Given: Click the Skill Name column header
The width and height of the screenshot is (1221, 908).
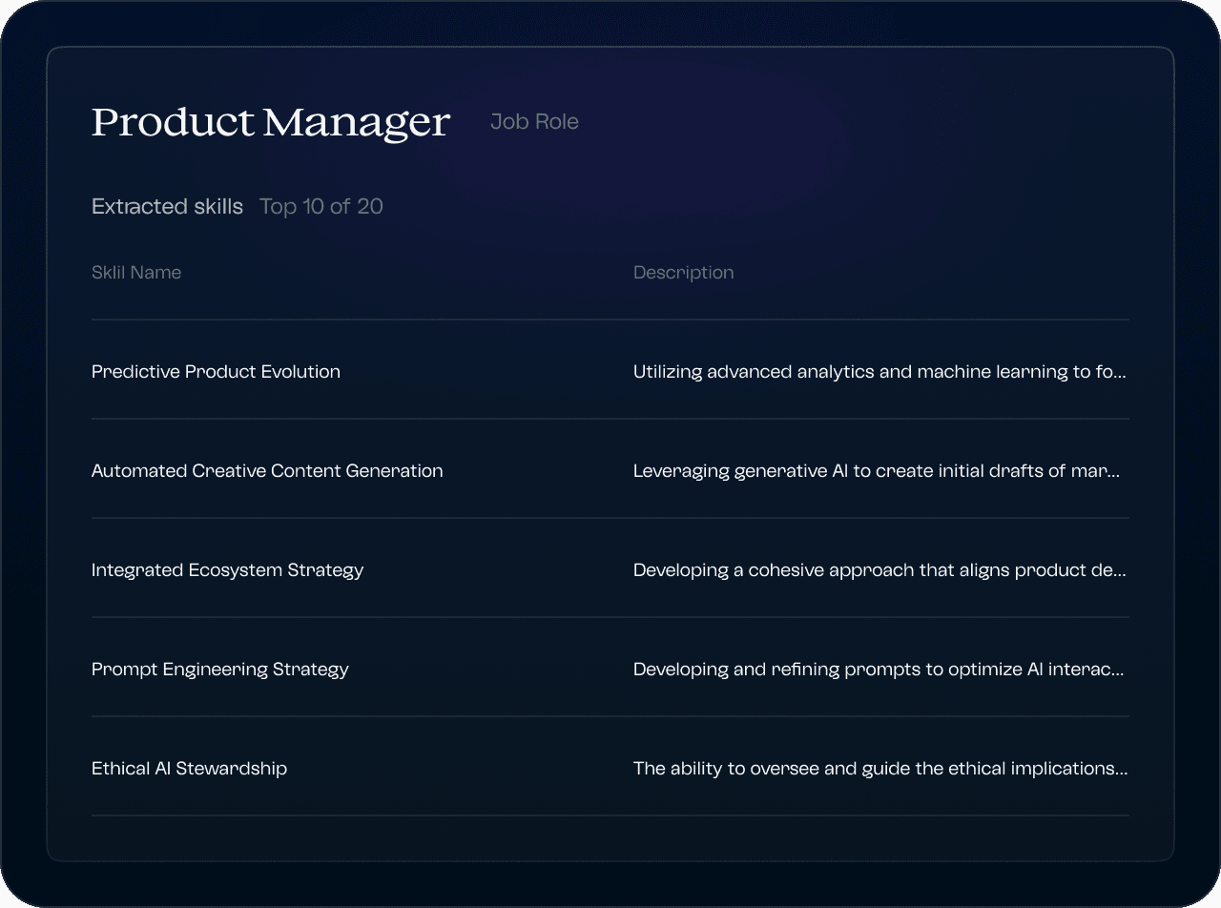Looking at the screenshot, I should point(136,272).
